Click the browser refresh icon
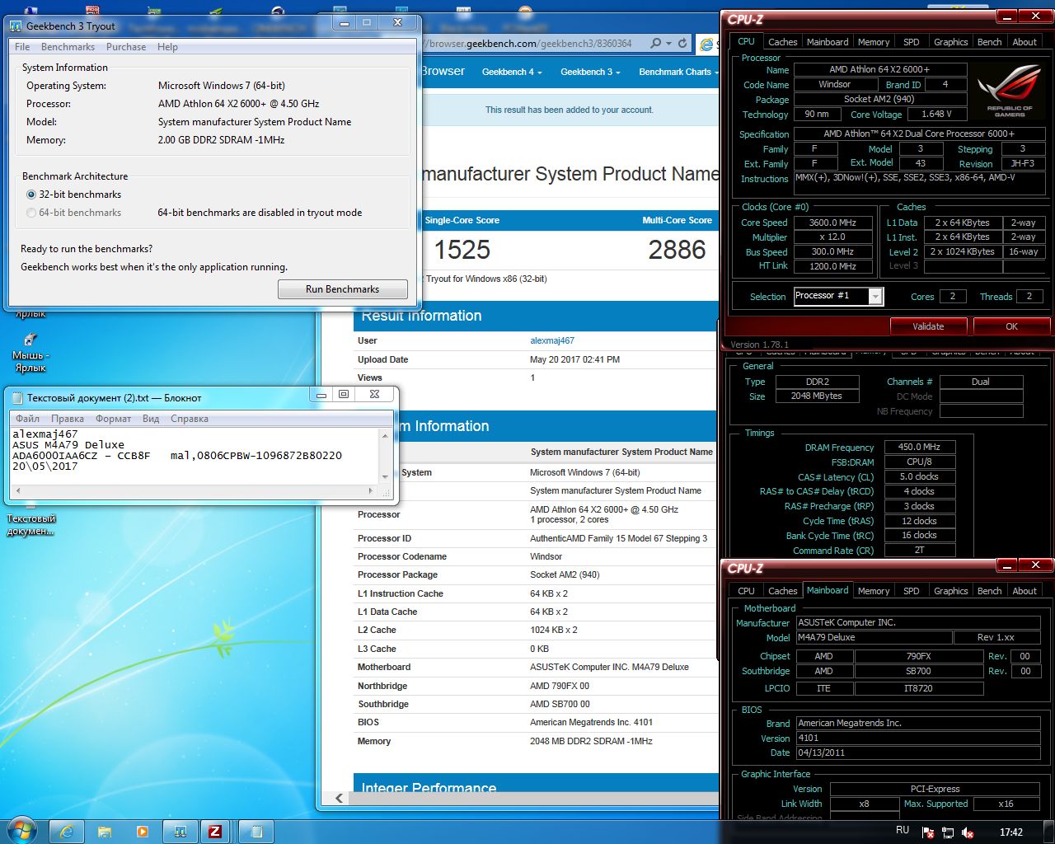The image size is (1055, 844). pos(682,44)
